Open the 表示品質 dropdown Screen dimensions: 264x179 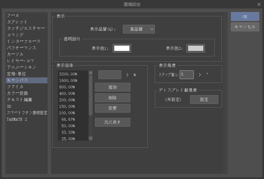(x=139, y=29)
